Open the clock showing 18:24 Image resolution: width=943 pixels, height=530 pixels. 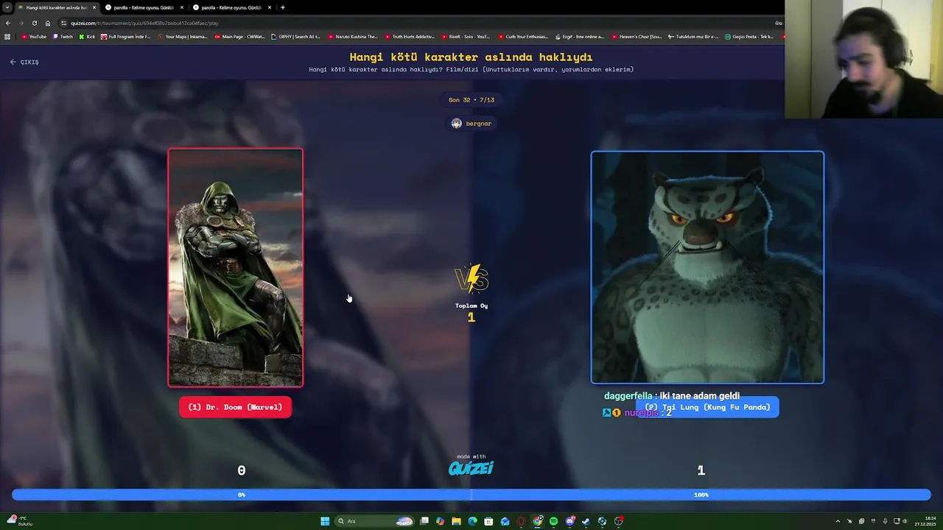[x=925, y=521]
